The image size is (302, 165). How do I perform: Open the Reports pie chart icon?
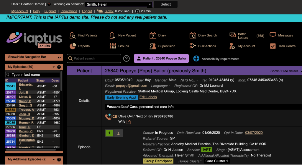tap(73, 46)
